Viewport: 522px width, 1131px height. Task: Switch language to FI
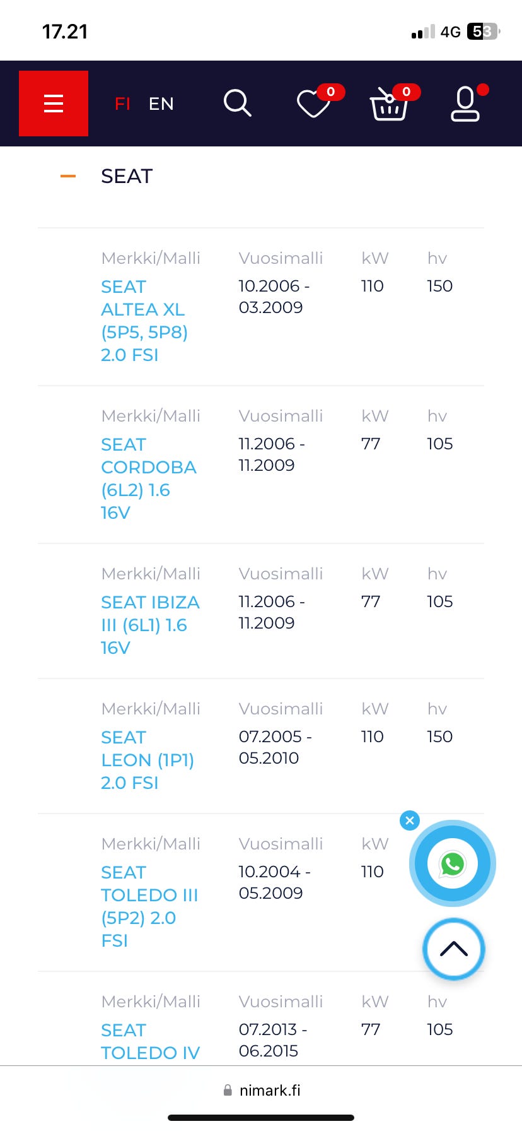[122, 104]
